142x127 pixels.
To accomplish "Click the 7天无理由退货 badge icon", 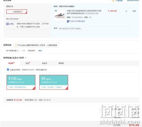I will (x=68, y=21).
